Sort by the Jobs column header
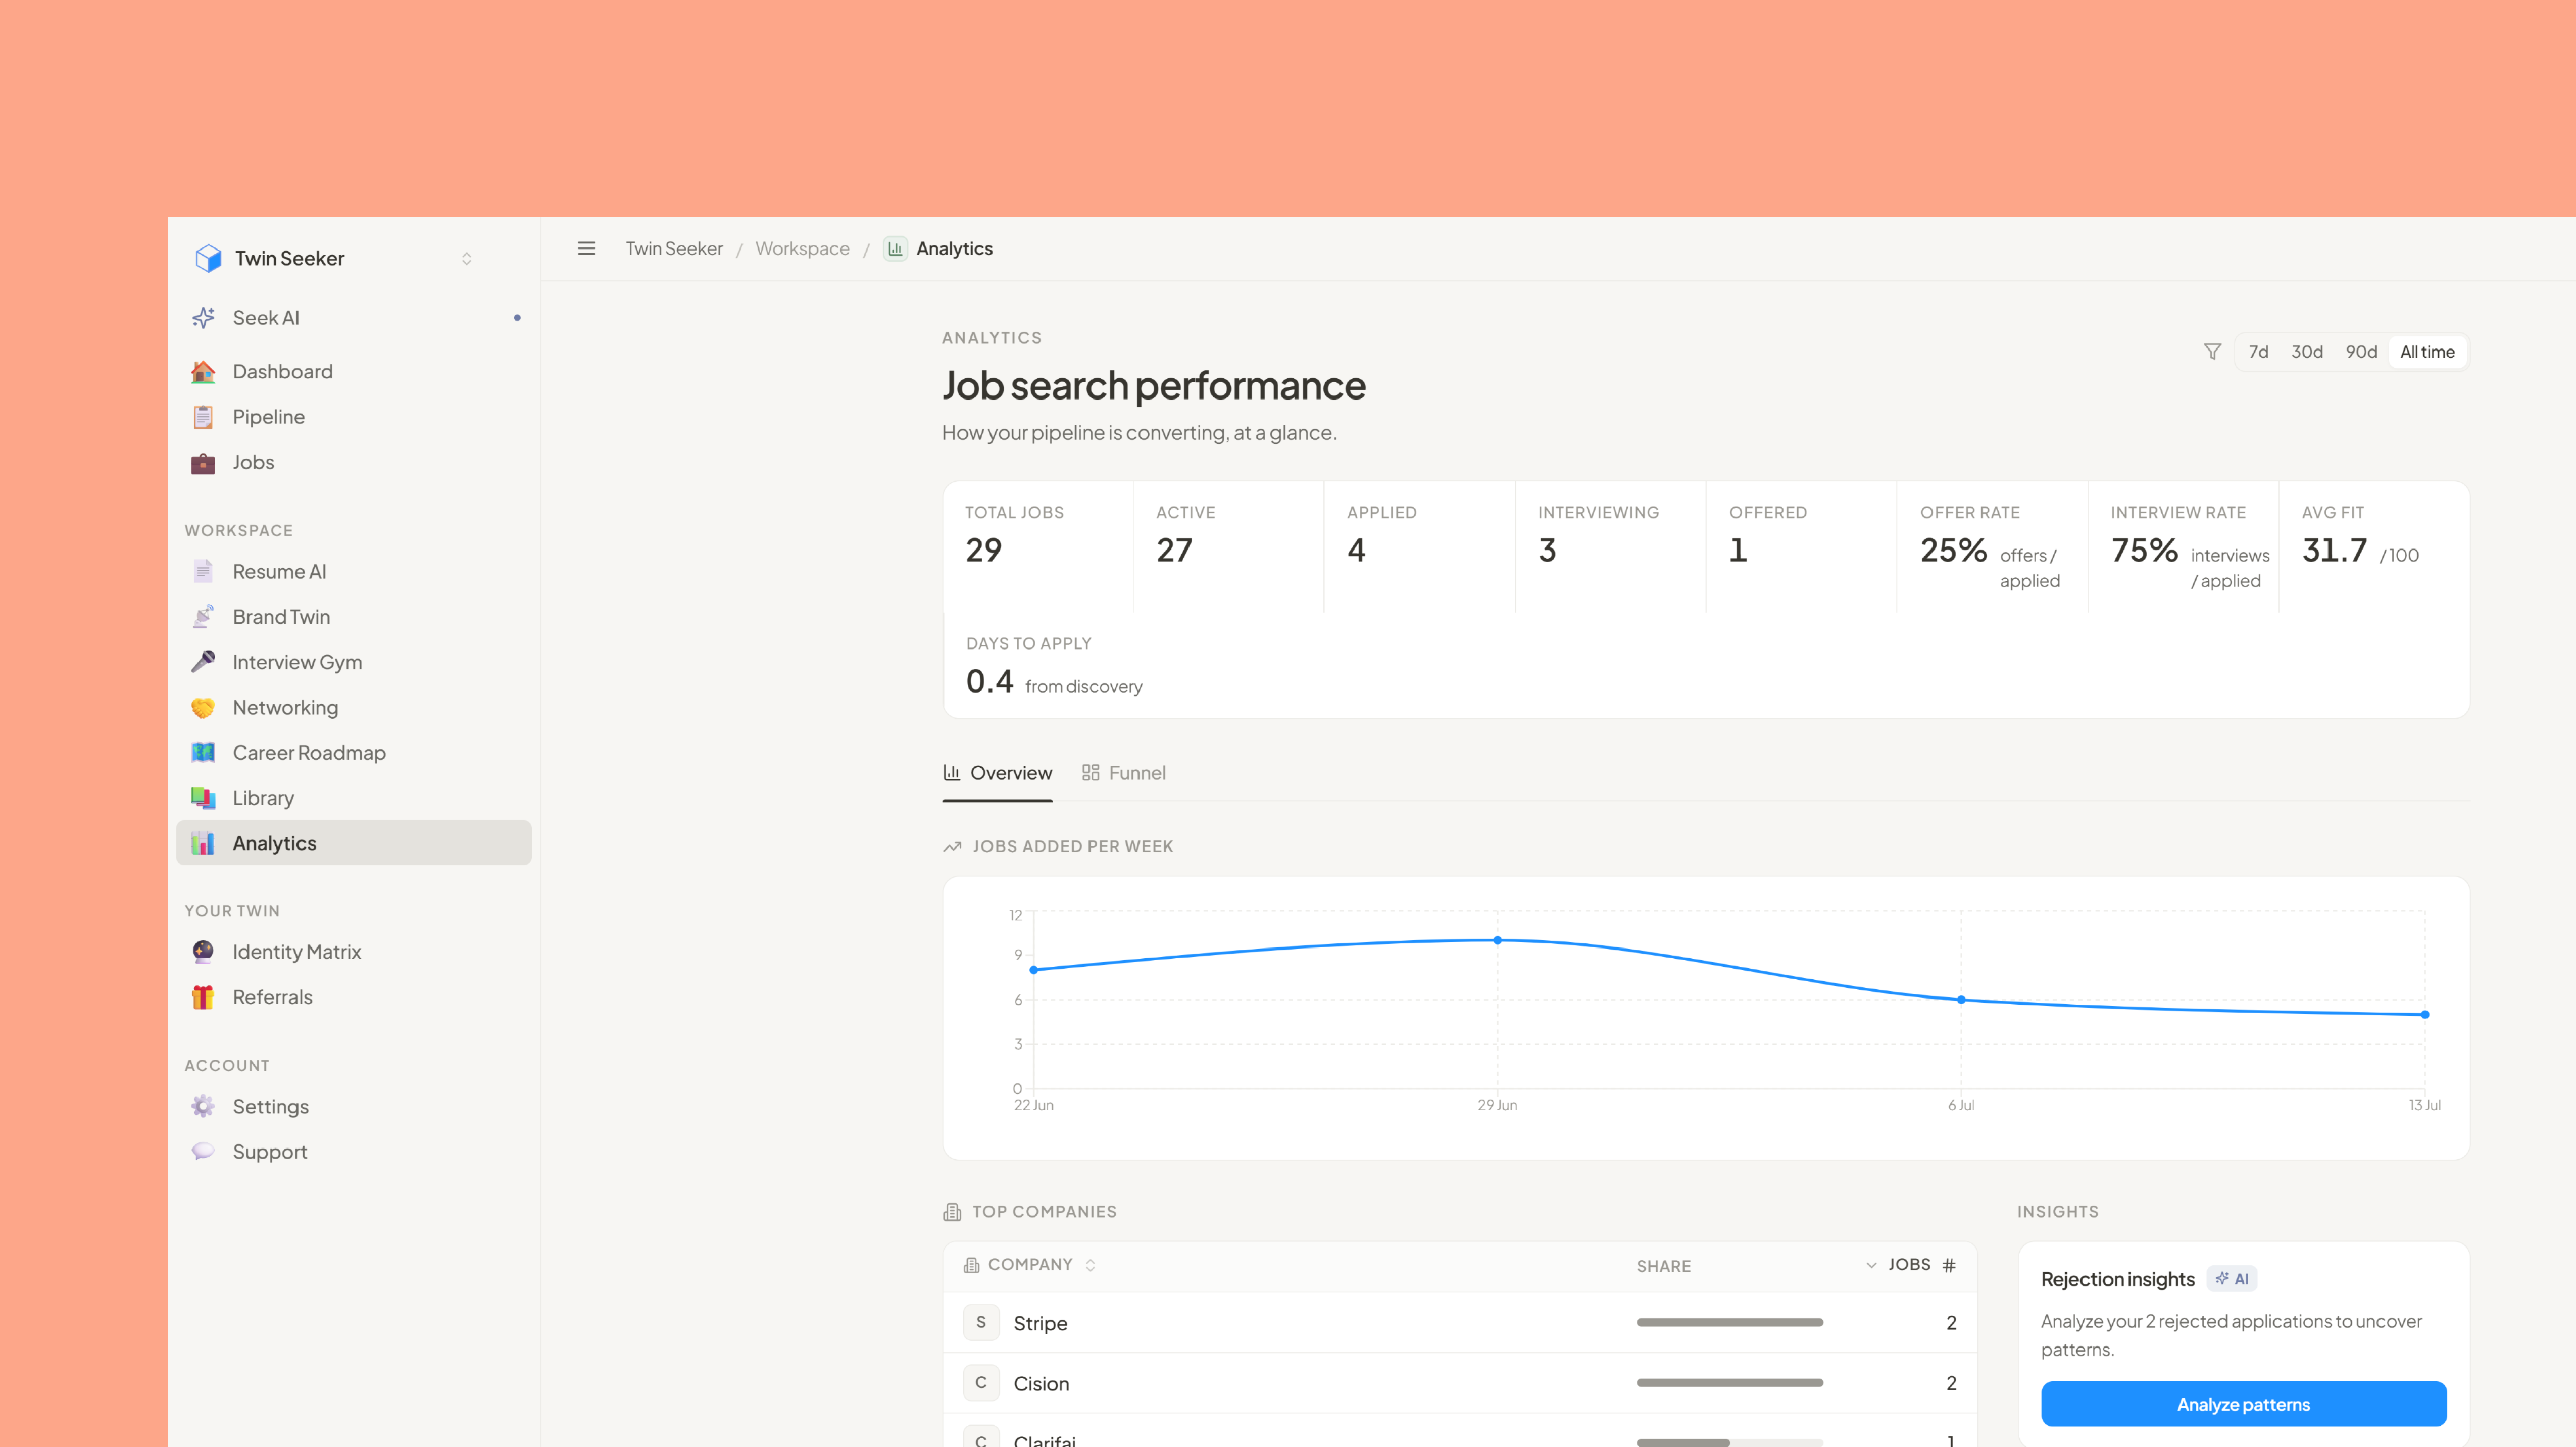The image size is (2576, 1447). 1910,1265
